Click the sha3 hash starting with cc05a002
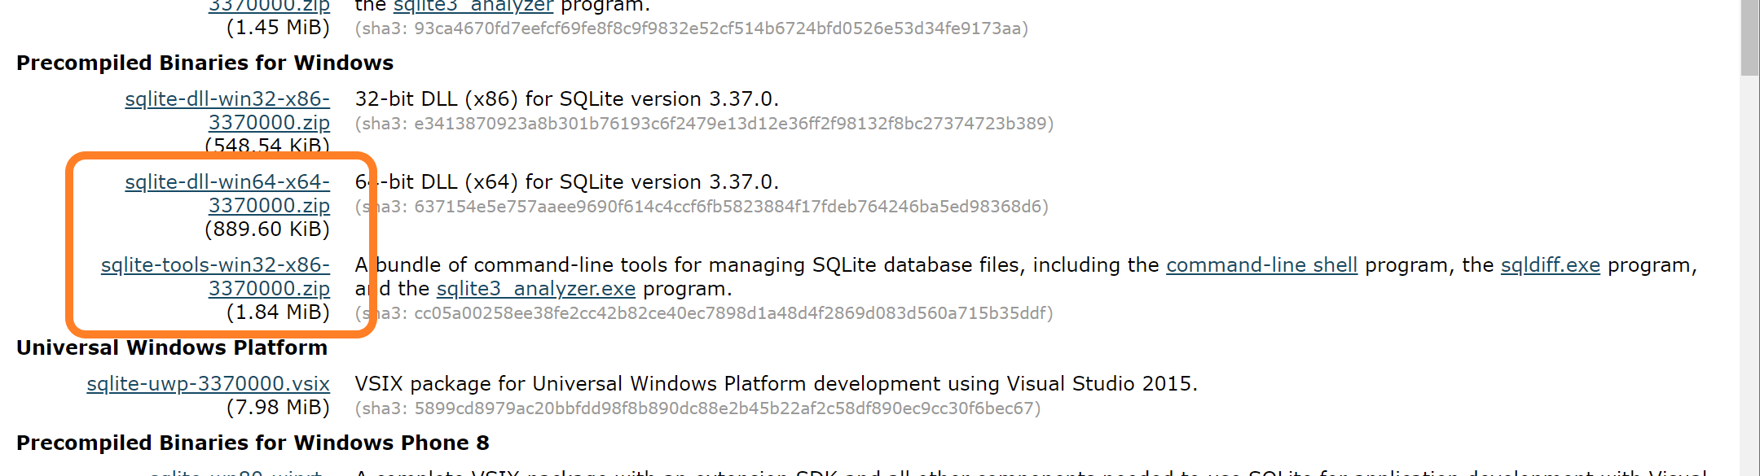The image size is (1760, 476). 704,313
